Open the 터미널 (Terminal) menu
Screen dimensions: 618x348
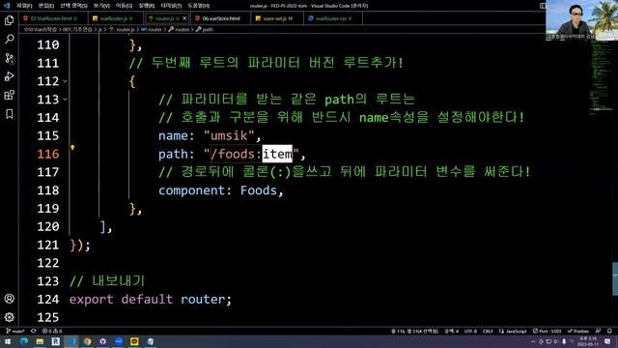point(171,6)
